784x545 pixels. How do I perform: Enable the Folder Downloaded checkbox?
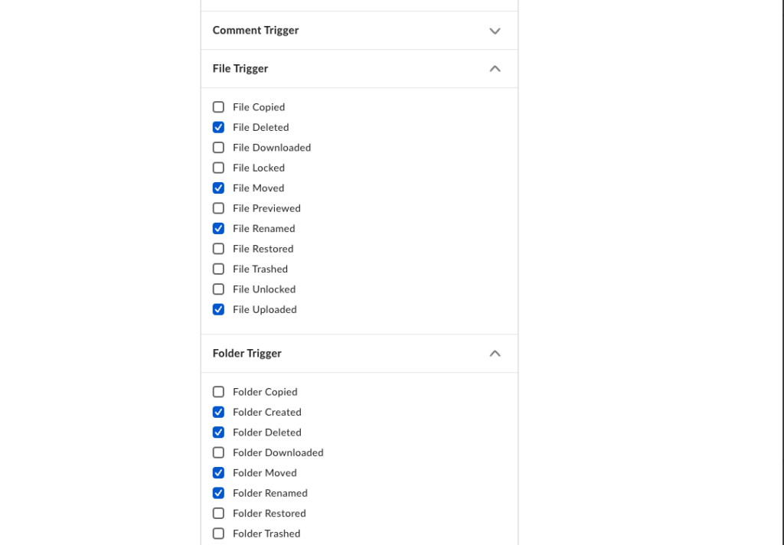[x=219, y=453]
